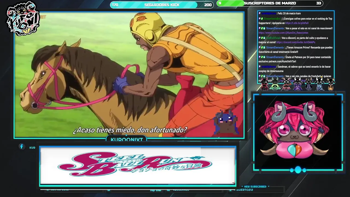
Task: Click the anime video of rider on horse
Action: (129, 74)
